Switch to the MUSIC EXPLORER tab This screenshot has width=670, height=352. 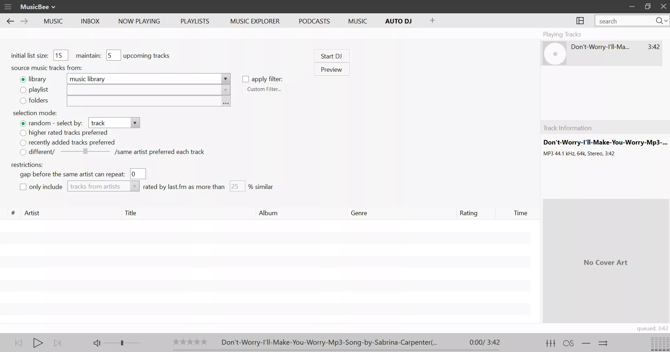click(x=254, y=21)
